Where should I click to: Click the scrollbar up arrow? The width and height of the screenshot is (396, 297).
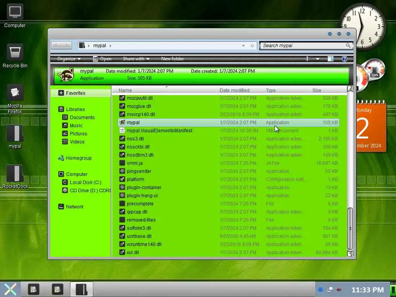click(350, 89)
